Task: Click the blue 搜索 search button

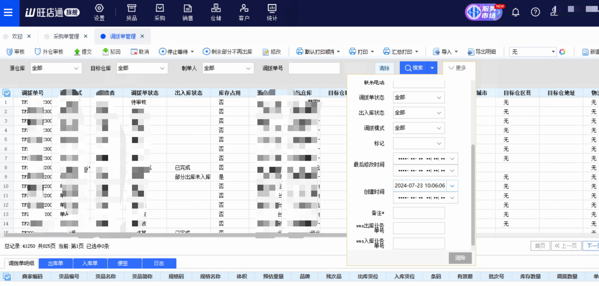Action: 414,68
